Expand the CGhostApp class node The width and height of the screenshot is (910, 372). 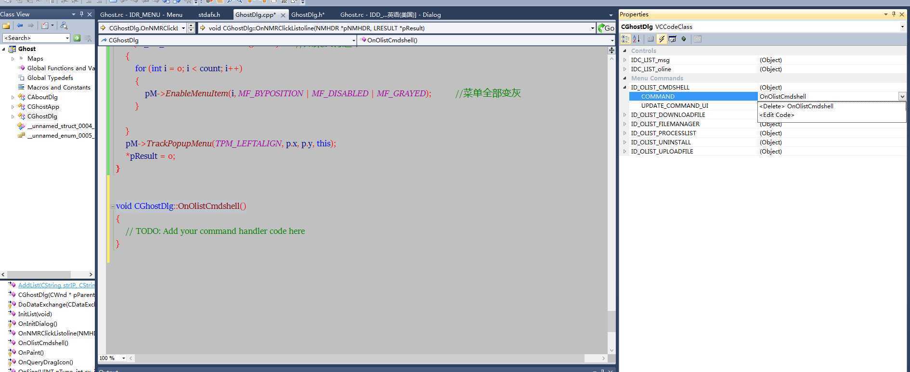13,107
